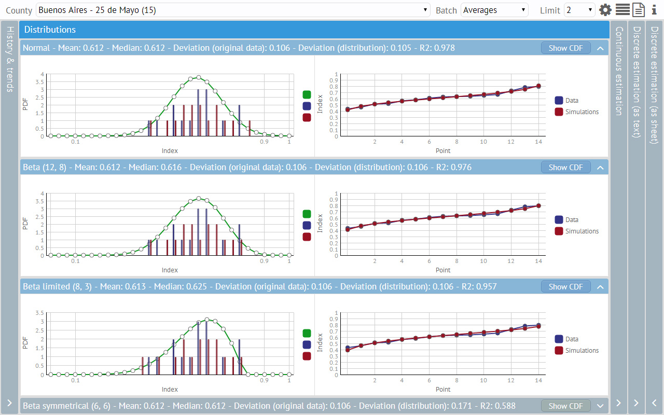Expand Continuous estimation panel arrow

pos(618,403)
